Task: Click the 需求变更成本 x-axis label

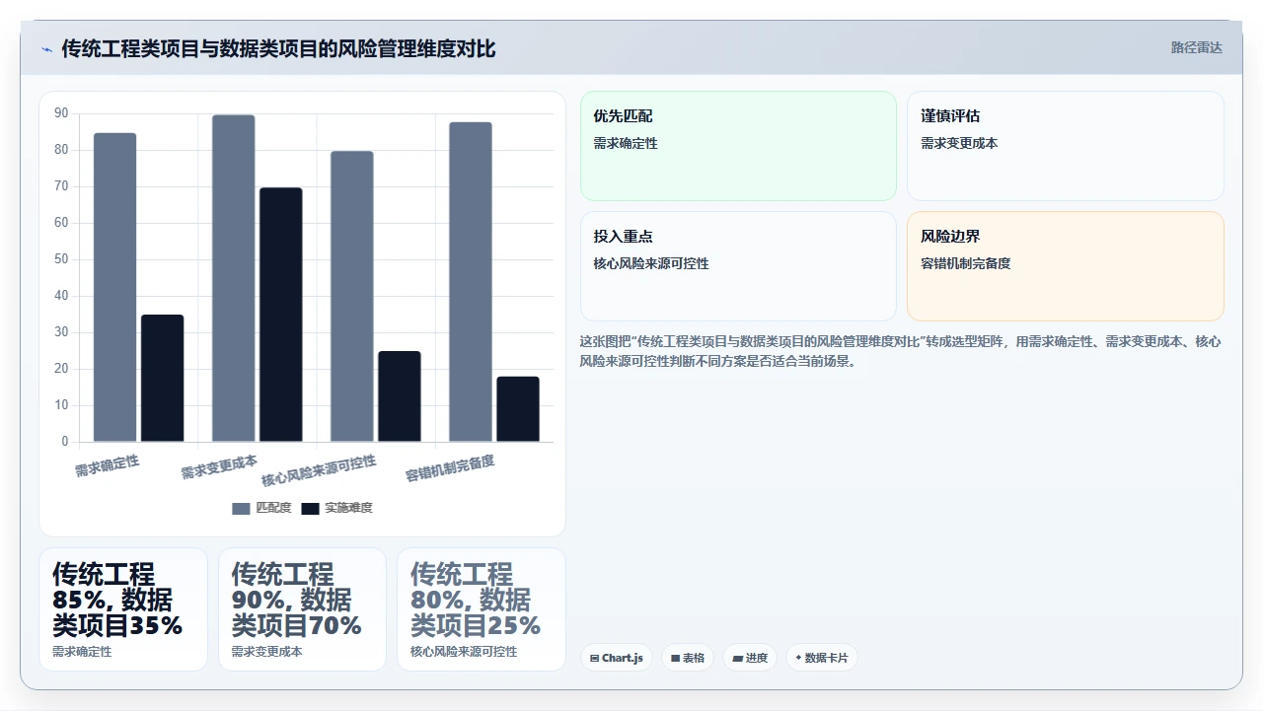Action: [x=219, y=467]
